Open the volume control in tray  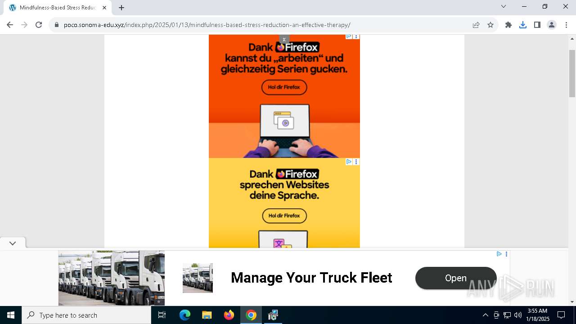point(518,315)
